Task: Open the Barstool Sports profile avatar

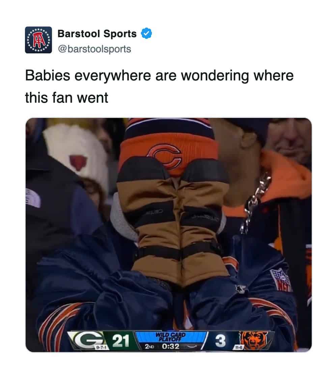Action: (x=38, y=40)
